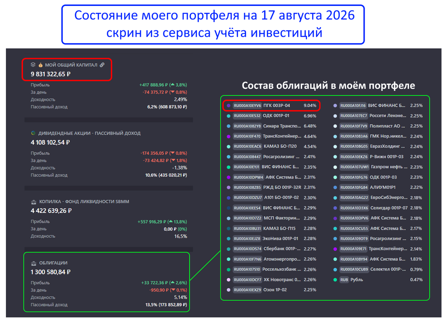Select the ХК Новотранс bond name
This screenshot has height=324, width=446.
282,279
